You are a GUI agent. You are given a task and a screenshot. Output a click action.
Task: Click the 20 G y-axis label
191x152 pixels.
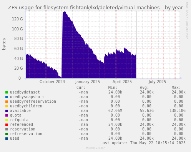pyautogui.click(x=18, y=68)
